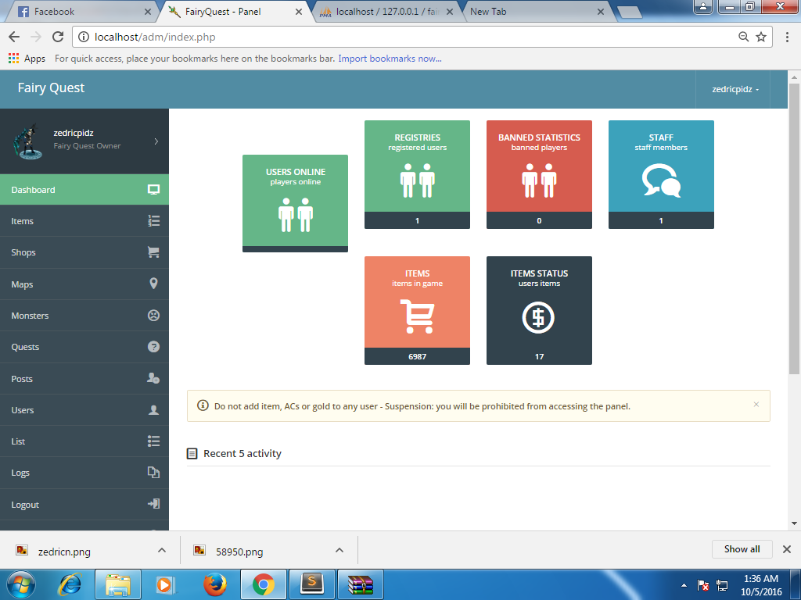The height and width of the screenshot is (600, 801).
Task: Click the page vertical scrollbar thumb
Action: click(794, 230)
